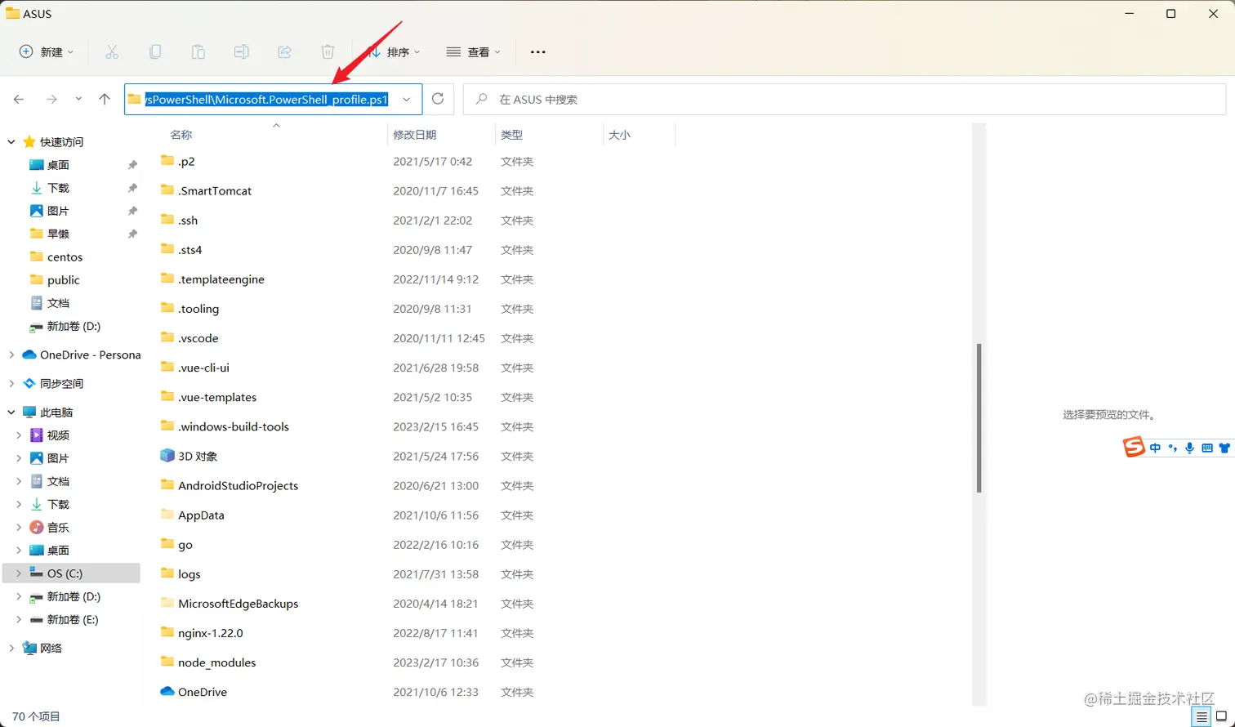
Task: Open Sogou soft keyboard icon
Action: point(1206,448)
